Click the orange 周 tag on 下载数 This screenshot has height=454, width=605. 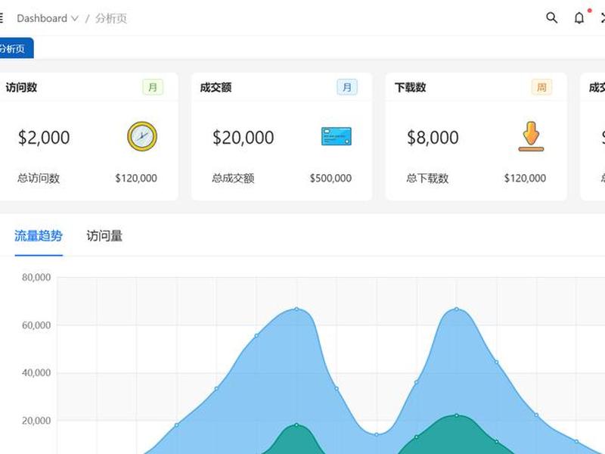tap(541, 87)
